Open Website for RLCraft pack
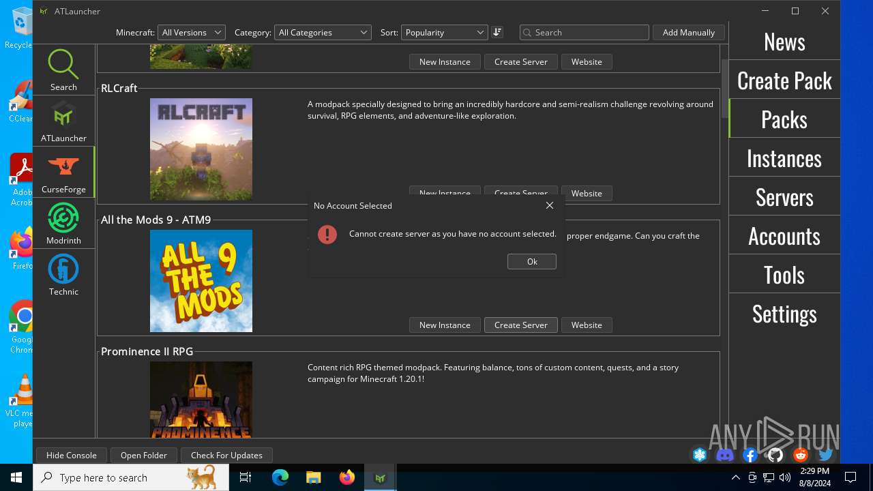 point(587,193)
